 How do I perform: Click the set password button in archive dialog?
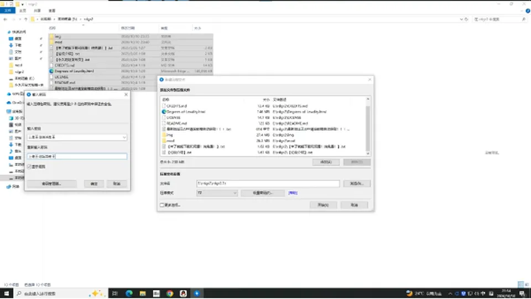click(262, 193)
